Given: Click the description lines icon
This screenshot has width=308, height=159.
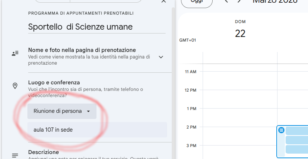Looking at the screenshot, I should click(15, 156).
